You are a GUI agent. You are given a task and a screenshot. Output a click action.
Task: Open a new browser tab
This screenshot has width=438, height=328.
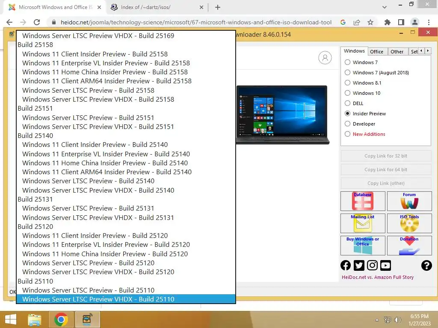pyautogui.click(x=218, y=7)
